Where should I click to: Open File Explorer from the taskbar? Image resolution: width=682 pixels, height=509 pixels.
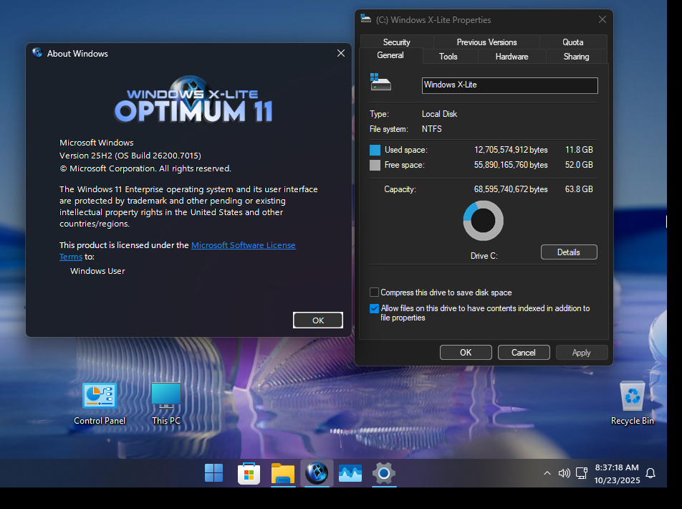283,473
